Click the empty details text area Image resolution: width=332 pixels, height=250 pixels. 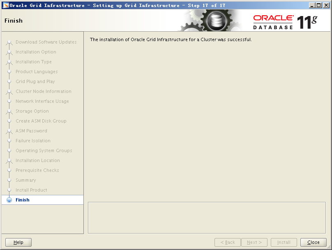[207, 218]
